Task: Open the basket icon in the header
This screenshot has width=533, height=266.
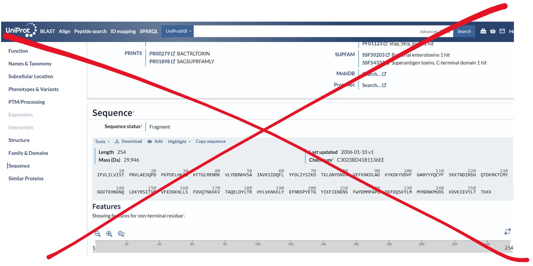Action: [493, 31]
